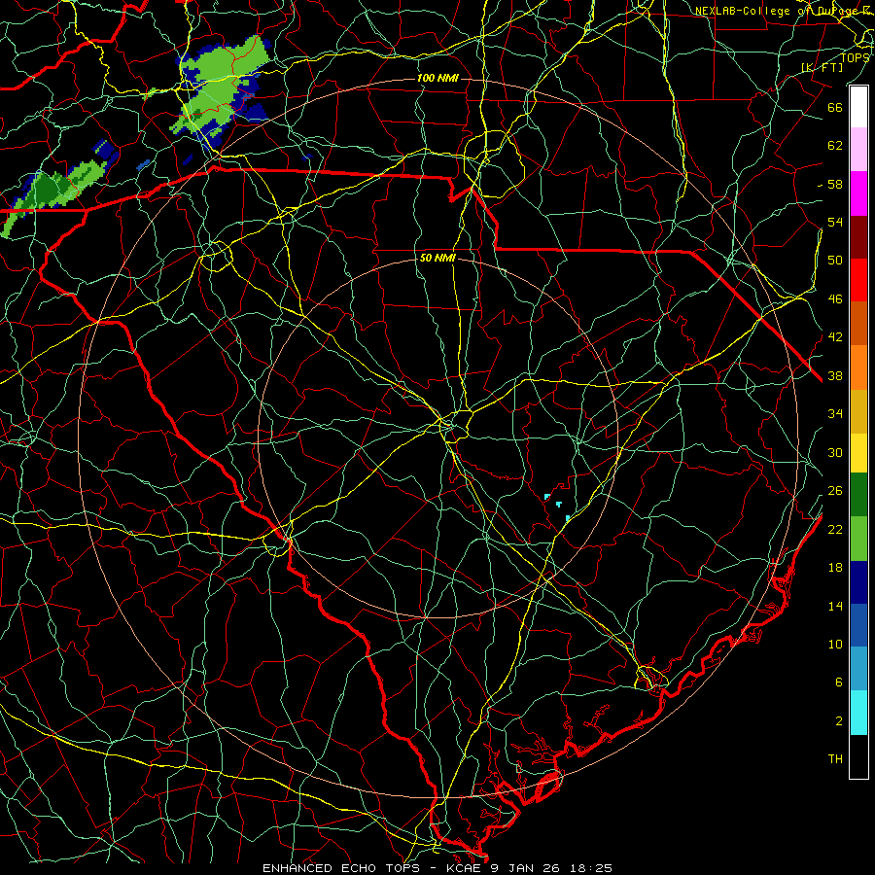875x875 pixels.
Task: Select the dark orange legend swatch
Action: tap(858, 323)
